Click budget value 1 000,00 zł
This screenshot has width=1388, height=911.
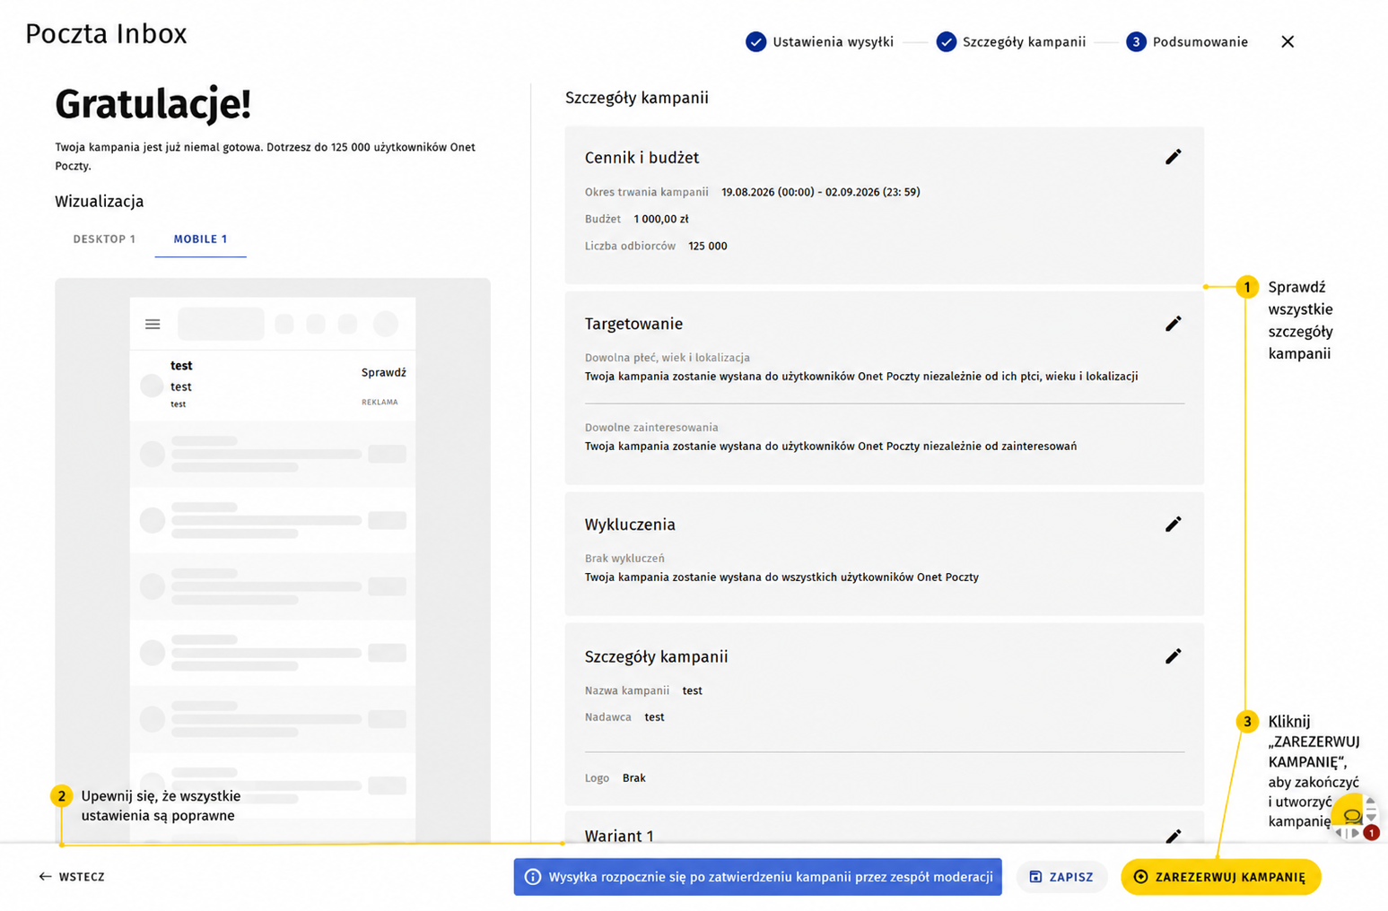pos(661,219)
